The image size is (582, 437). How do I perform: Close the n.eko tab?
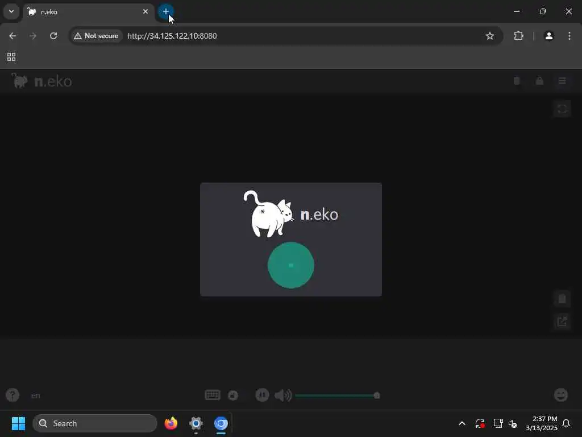click(x=145, y=11)
